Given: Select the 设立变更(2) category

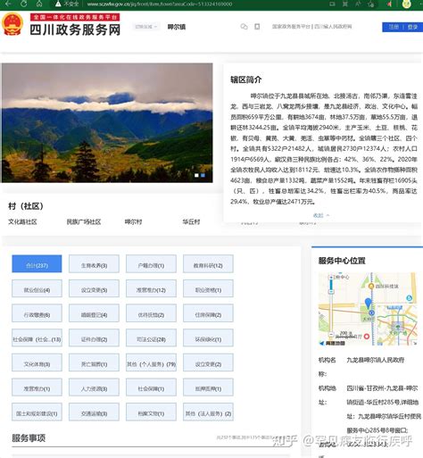Looking at the screenshot, I should point(208,362).
